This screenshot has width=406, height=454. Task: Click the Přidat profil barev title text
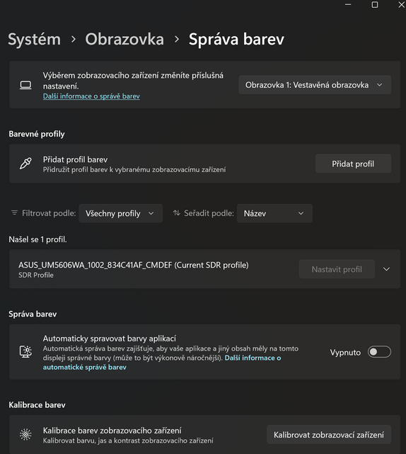[75, 159]
